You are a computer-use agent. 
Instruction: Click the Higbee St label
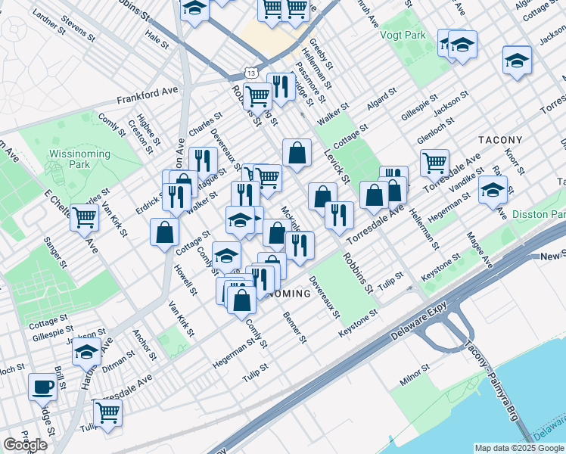pyautogui.click(x=149, y=130)
